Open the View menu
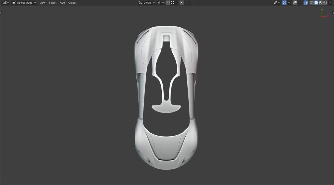The height and width of the screenshot is (185, 334). pyautogui.click(x=42, y=2)
